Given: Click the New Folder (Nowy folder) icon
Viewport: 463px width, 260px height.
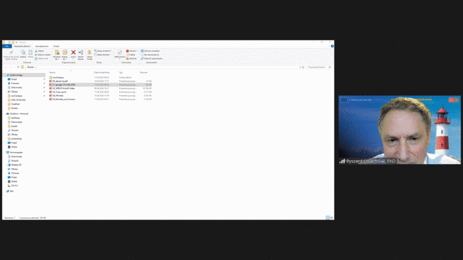Looking at the screenshot, I should [90, 53].
